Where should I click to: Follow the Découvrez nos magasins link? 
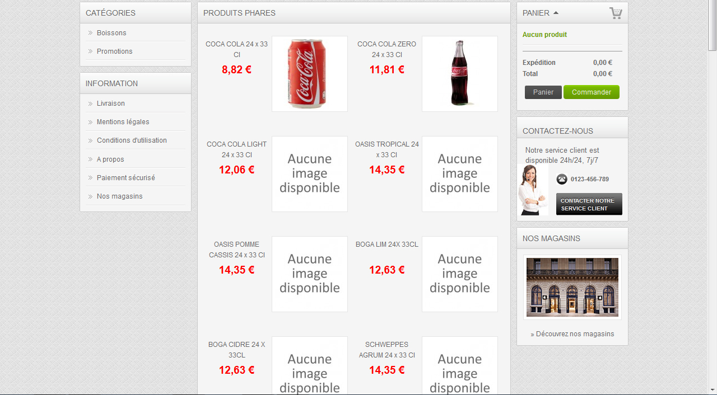pos(572,334)
